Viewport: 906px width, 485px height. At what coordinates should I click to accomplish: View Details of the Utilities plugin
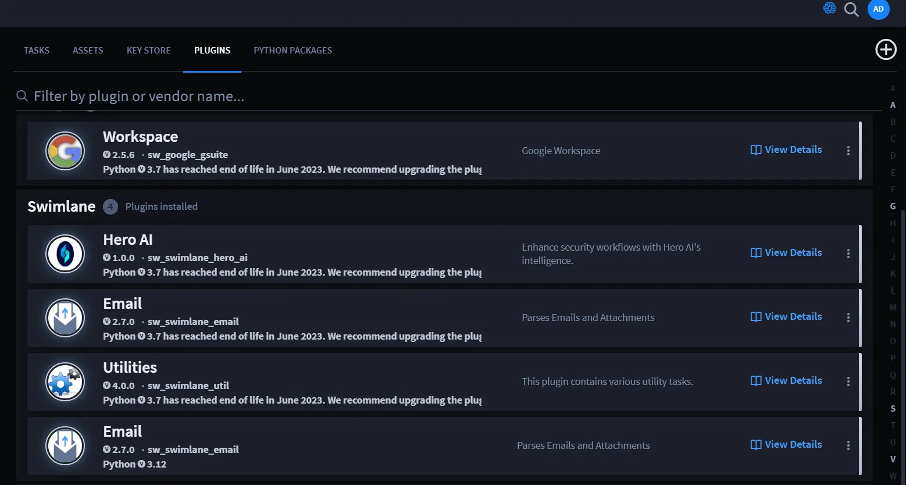(786, 380)
